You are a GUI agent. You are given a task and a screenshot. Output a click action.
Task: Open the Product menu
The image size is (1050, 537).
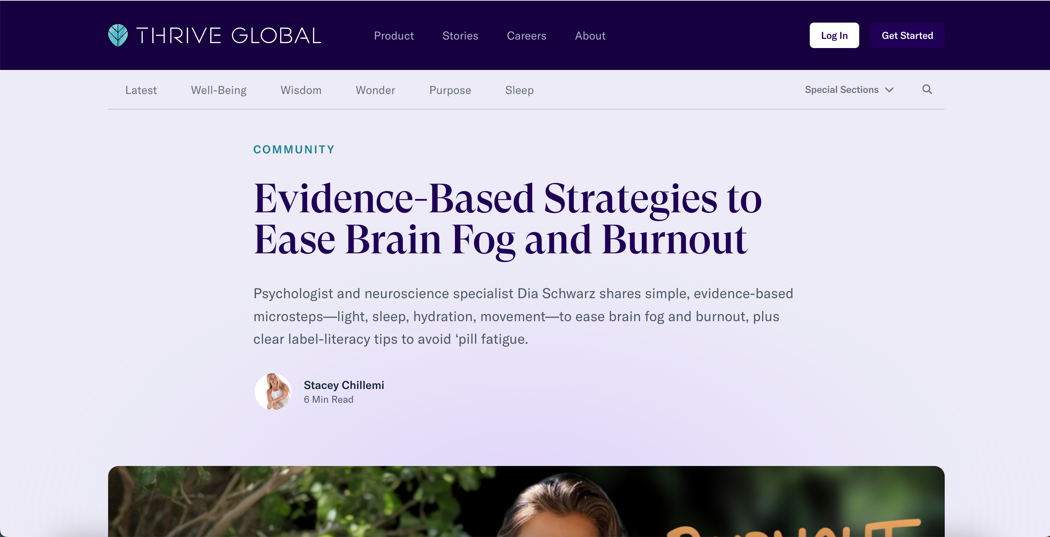click(393, 35)
